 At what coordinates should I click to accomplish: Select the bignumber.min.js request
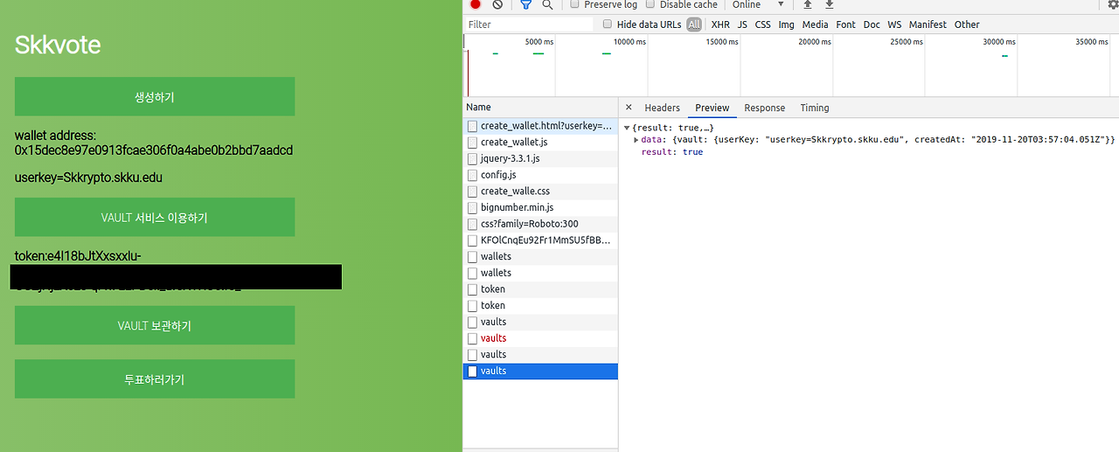(540, 207)
